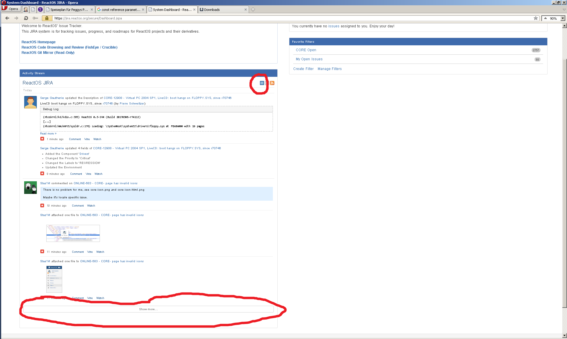Click the Manage Filters link

[329, 69]
